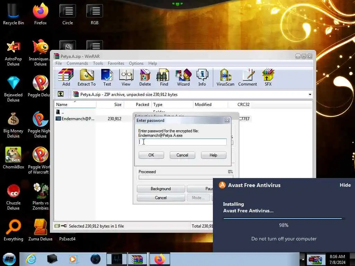The height and width of the screenshot is (266, 355).
Task: Open the Commands menu
Action: tap(77, 63)
